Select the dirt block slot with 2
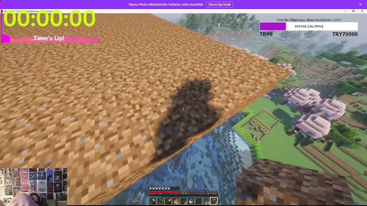Screen dimensions: 367x206 click(x=214, y=201)
